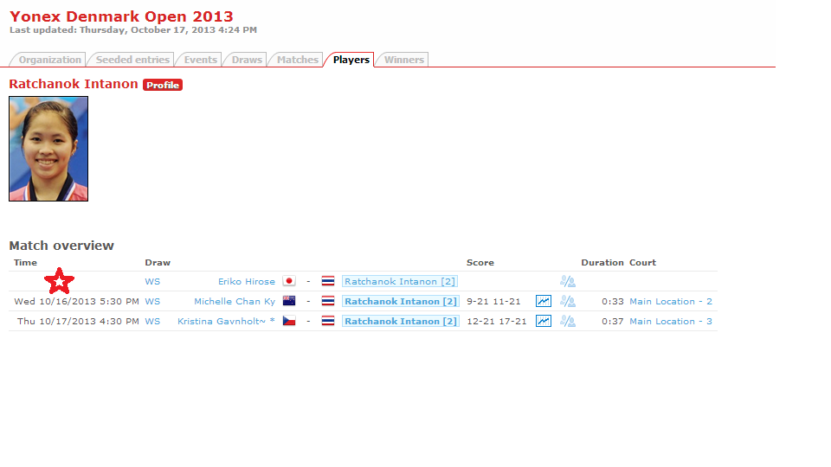Switch to the Organization tab
The height and width of the screenshot is (467, 831).
[49, 60]
